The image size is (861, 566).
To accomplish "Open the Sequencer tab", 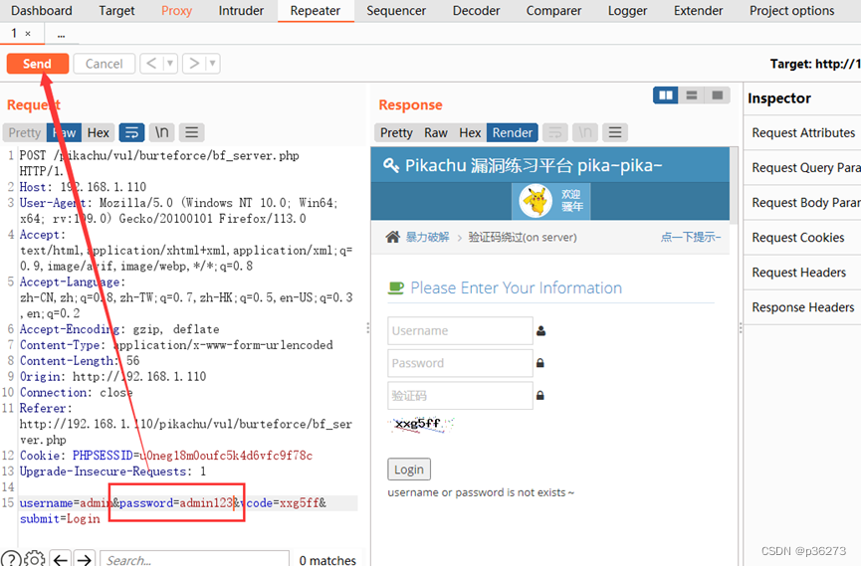I will click(396, 10).
